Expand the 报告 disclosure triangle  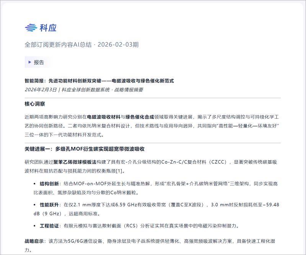tap(29, 62)
